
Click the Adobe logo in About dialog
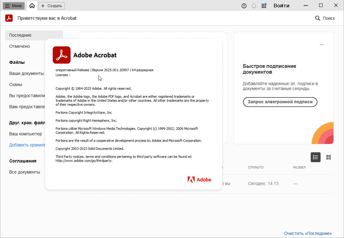pos(199,179)
